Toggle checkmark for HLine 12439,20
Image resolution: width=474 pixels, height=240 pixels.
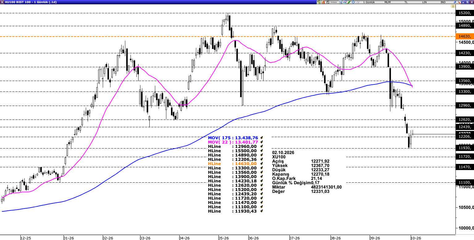click(x=262, y=194)
